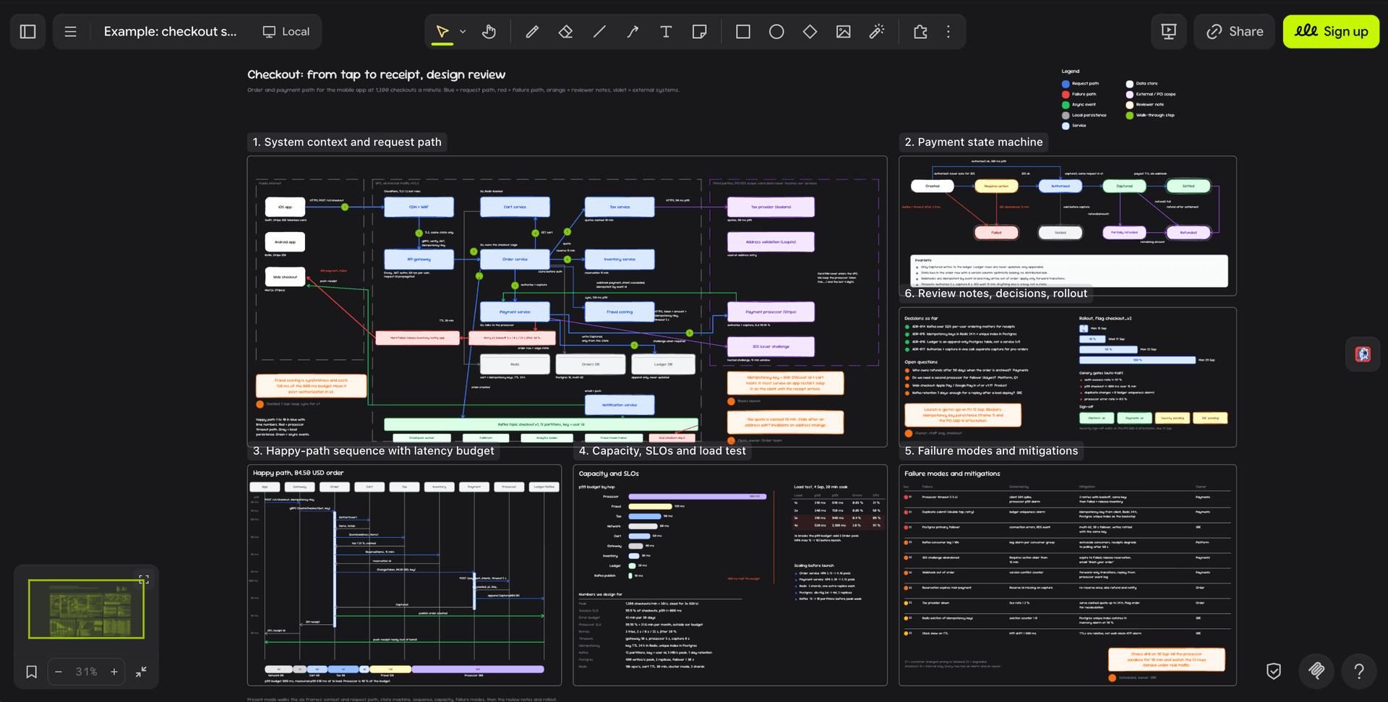Expand the minimap fullscreen corner icon
The width and height of the screenshot is (1388, 702).
144,579
